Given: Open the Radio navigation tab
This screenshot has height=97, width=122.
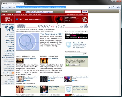Looking at the screenshot, I should (33, 12).
